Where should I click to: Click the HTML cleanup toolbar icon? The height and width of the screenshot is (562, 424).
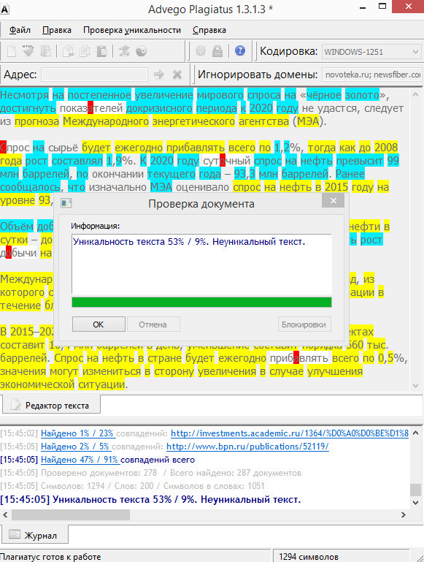pyautogui.click(x=28, y=51)
